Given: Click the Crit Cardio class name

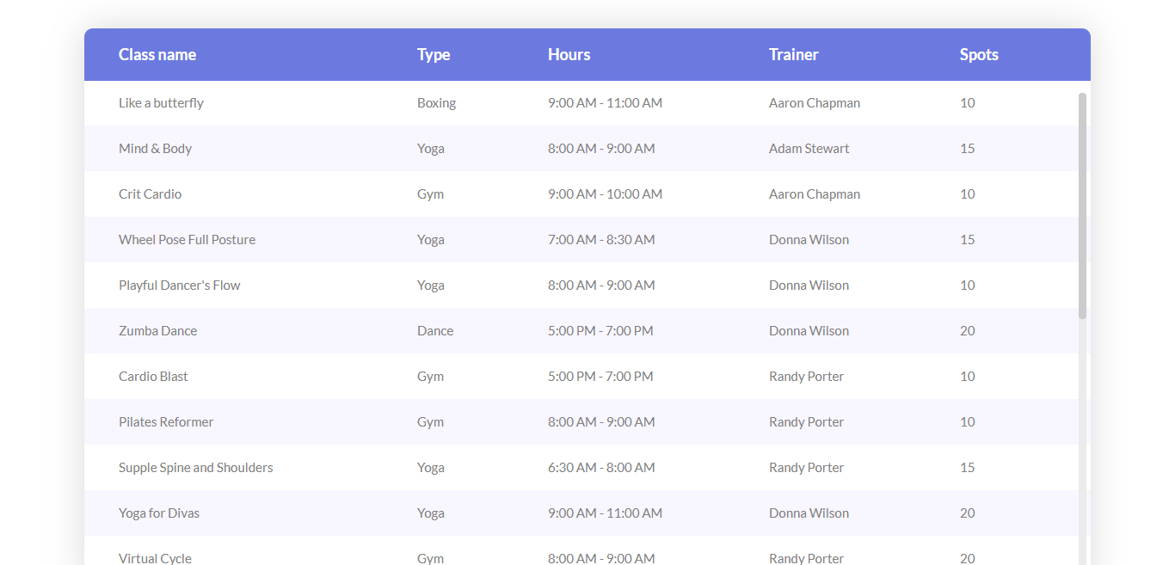Looking at the screenshot, I should [150, 194].
